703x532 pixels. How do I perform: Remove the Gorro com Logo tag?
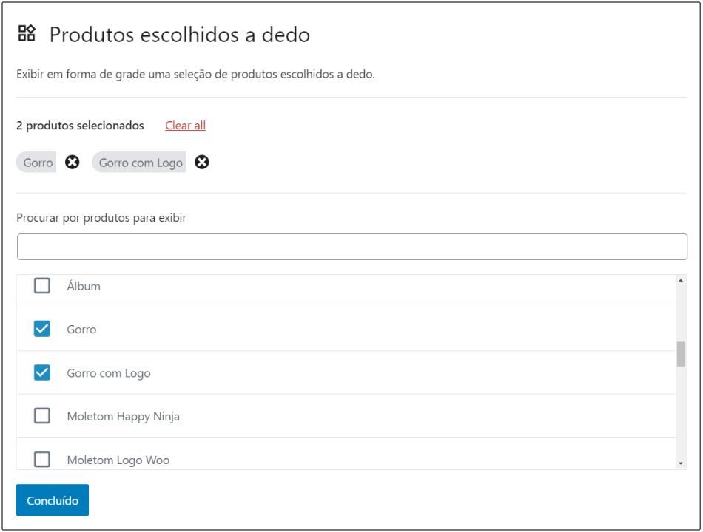click(202, 163)
